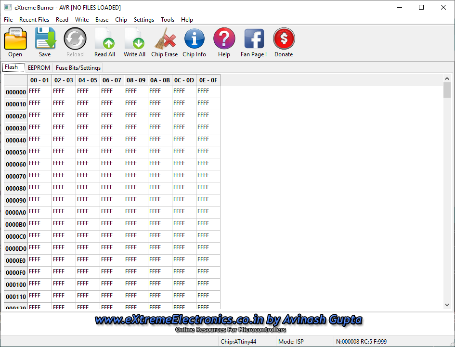
Task: Open the File menu
Action: (x=8, y=20)
